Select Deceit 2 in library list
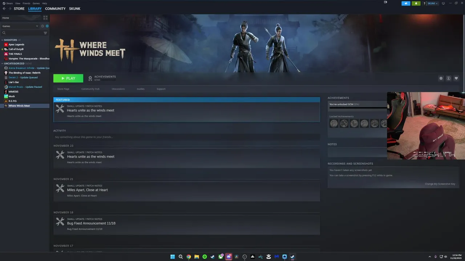465x261 pixels. point(23,78)
